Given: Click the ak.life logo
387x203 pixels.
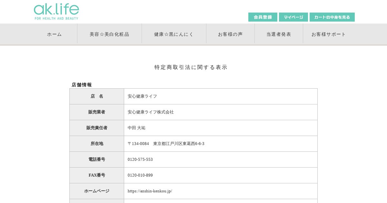Looking at the screenshot, I should tap(56, 12).
